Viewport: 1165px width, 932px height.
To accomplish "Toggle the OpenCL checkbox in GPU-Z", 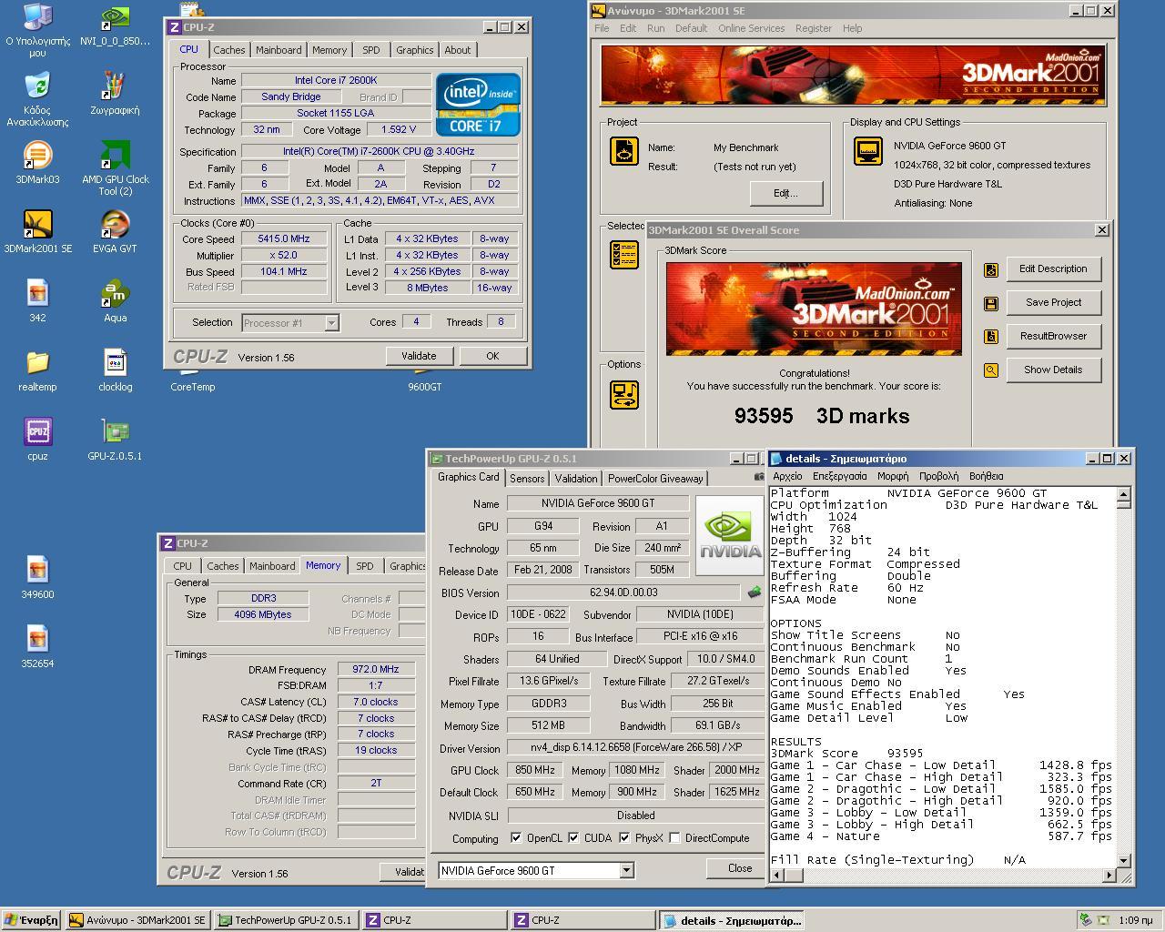I will (x=516, y=837).
